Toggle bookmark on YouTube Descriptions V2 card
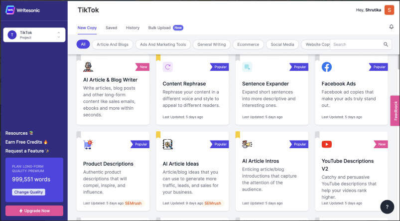400x221 pixels. click(x=317, y=135)
